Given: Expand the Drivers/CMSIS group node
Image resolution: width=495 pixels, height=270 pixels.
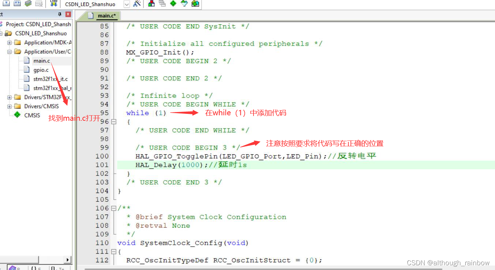Looking at the screenshot, I should [x=10, y=107].
